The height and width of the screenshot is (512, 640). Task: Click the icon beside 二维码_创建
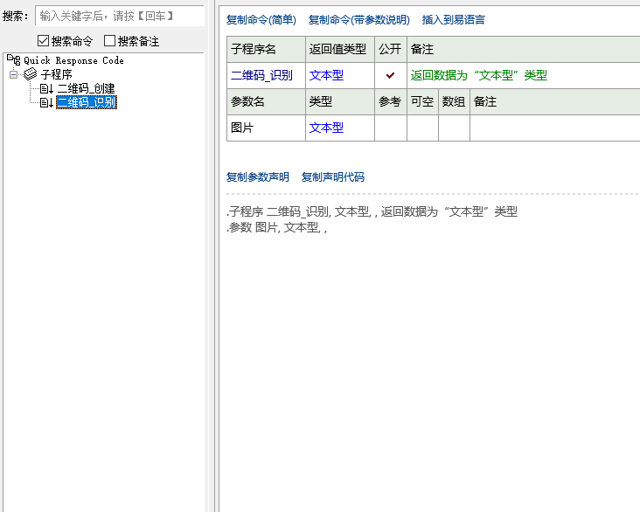point(46,88)
